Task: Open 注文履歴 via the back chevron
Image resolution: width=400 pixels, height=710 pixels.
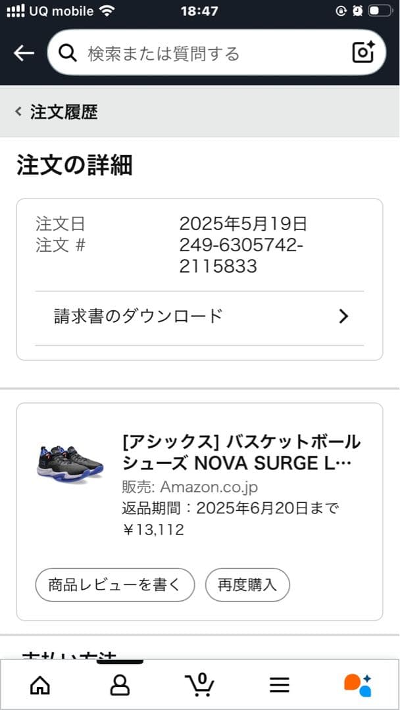Action: pos(17,111)
